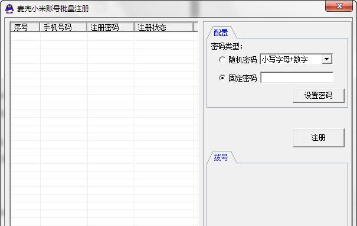Screen dimensions: 357x226
Task: Click the 固定密码 text input field
Action: pos(297,78)
